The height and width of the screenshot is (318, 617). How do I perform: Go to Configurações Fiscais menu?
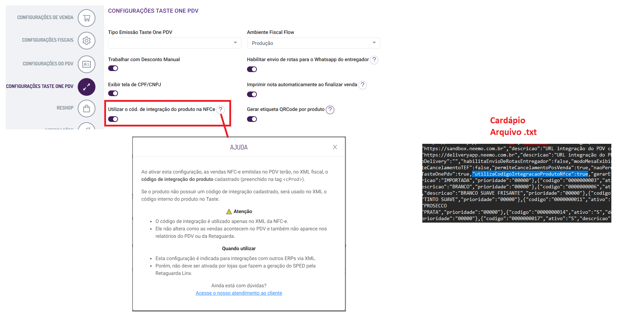coord(48,40)
